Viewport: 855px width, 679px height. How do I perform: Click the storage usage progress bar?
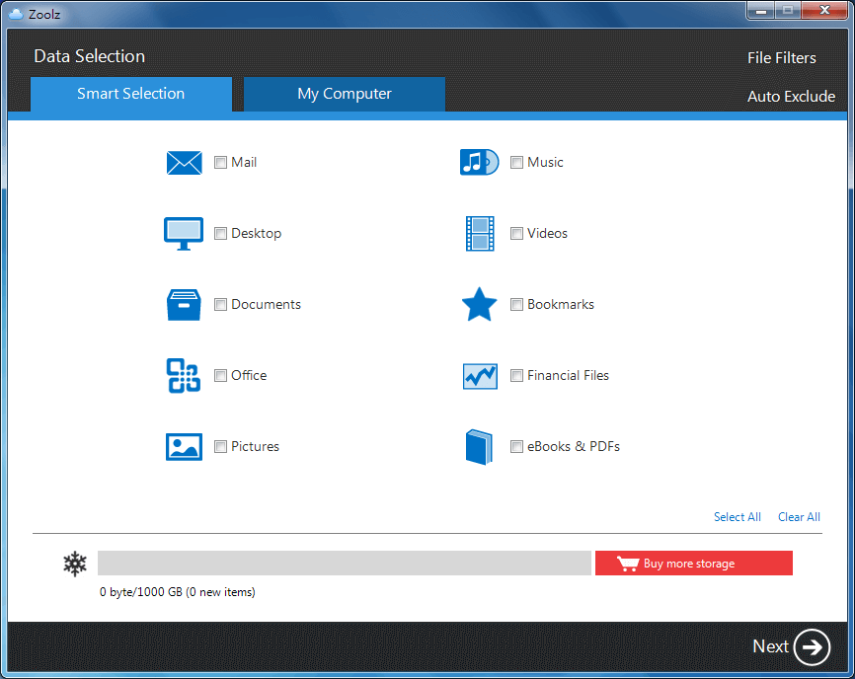344,564
